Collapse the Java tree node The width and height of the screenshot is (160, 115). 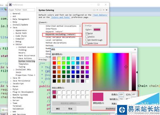pyautogui.click(x=11, y=28)
